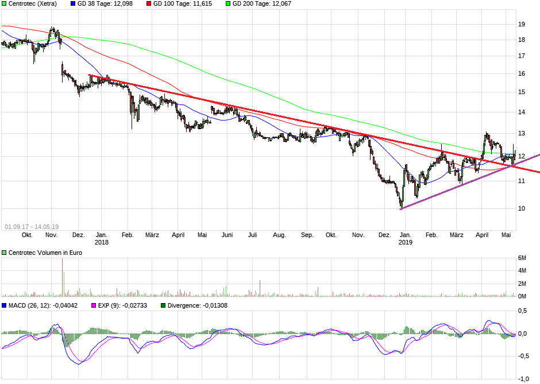Select the März 2018 axis label
This screenshot has height=384, width=540.
(151, 235)
